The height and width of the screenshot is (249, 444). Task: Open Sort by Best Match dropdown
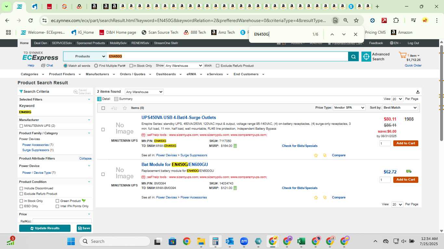tap(400, 108)
